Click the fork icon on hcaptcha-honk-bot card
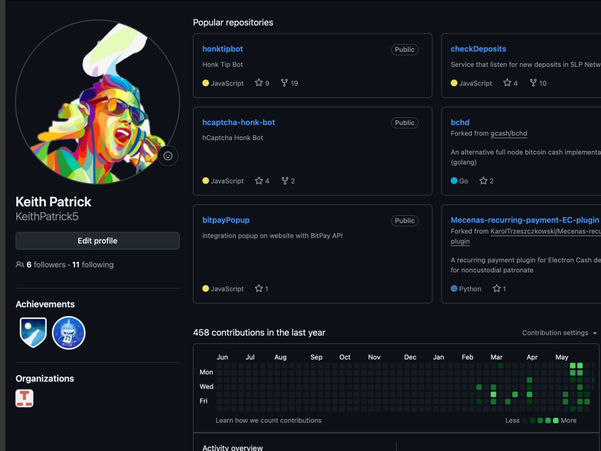 tap(285, 180)
